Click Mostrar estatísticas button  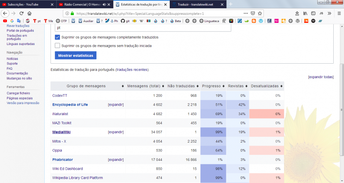pyautogui.click(x=76, y=55)
